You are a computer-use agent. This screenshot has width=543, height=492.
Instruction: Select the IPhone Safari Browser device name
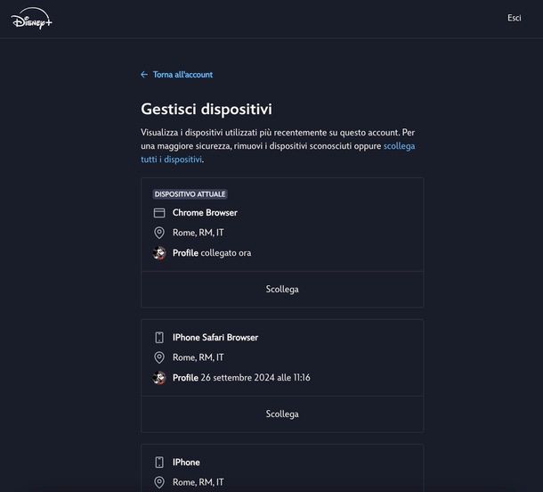point(215,338)
